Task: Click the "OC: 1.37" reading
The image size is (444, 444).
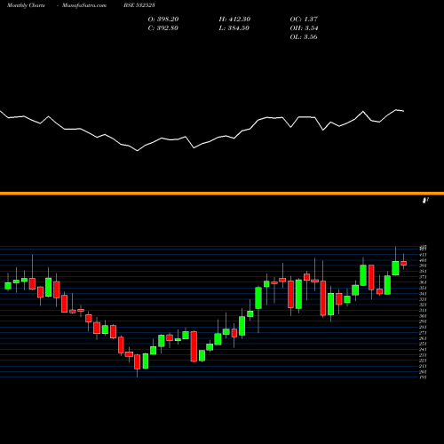Action: tap(304, 20)
